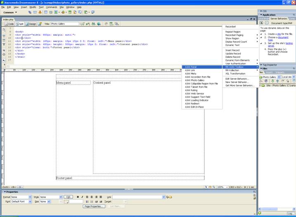The image size is (296, 217).
Task: Click the plus button in Server Behaviors
Action: click(261, 23)
